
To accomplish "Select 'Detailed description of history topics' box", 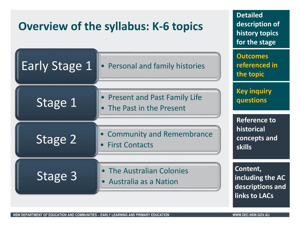I will [x=261, y=29].
